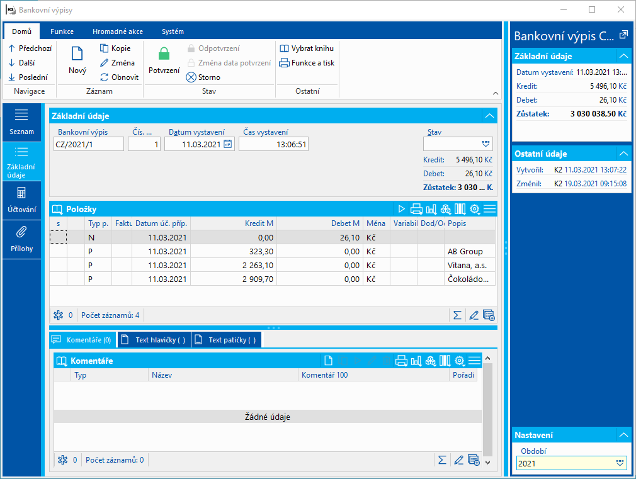Image resolution: width=636 pixels, height=479 pixels.
Task: Jump to last record with Poslední
Action: click(28, 77)
